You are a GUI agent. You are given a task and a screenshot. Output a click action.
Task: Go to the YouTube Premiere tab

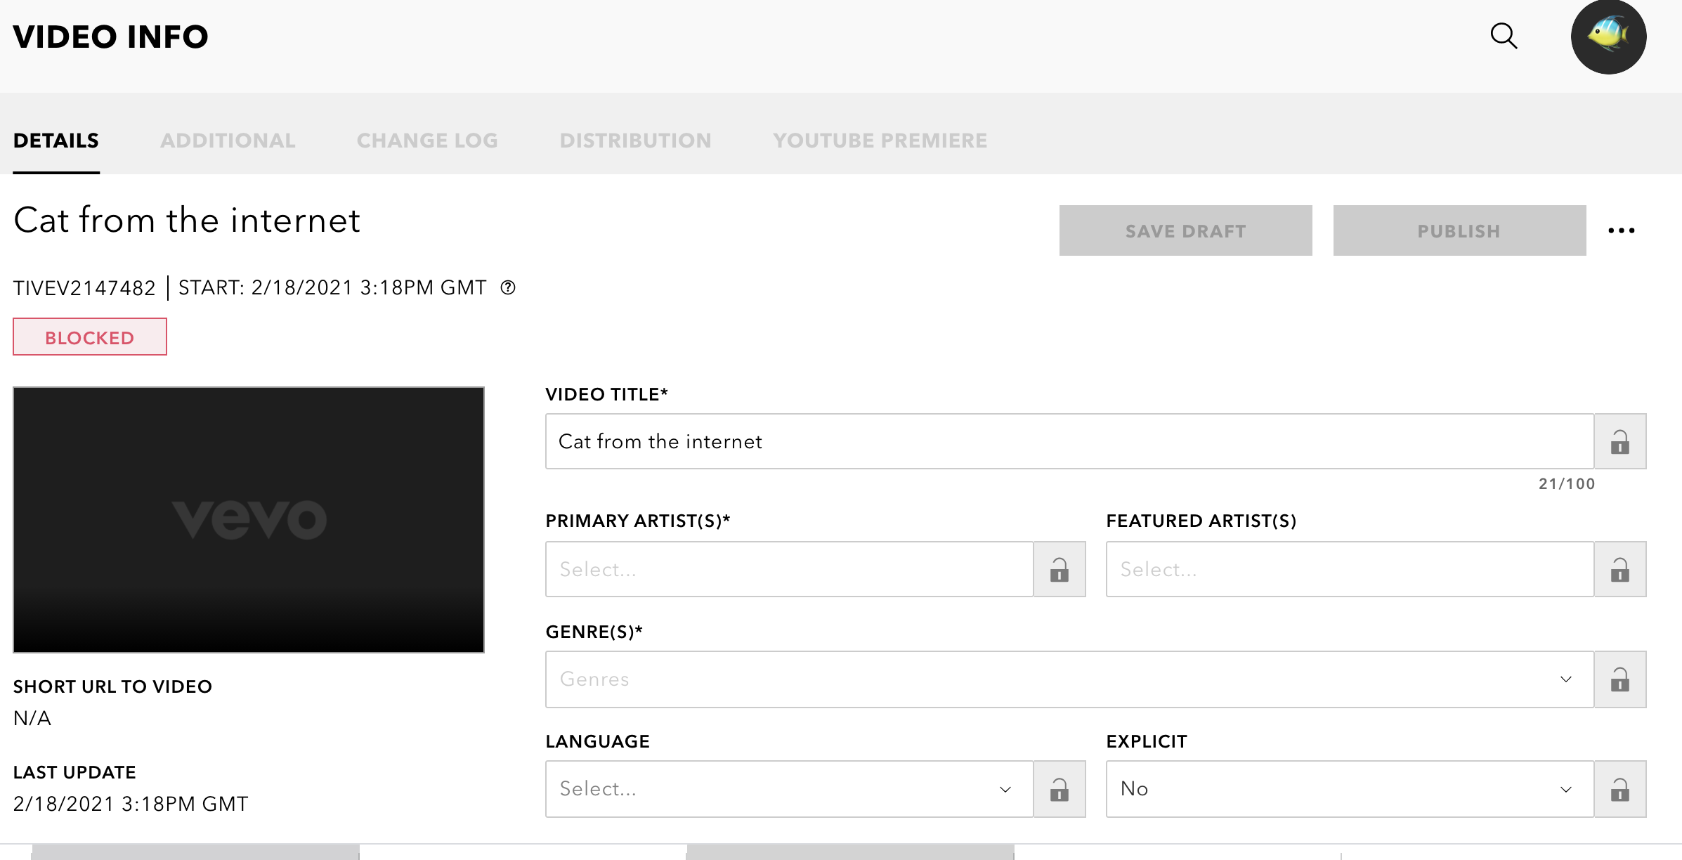pyautogui.click(x=880, y=141)
